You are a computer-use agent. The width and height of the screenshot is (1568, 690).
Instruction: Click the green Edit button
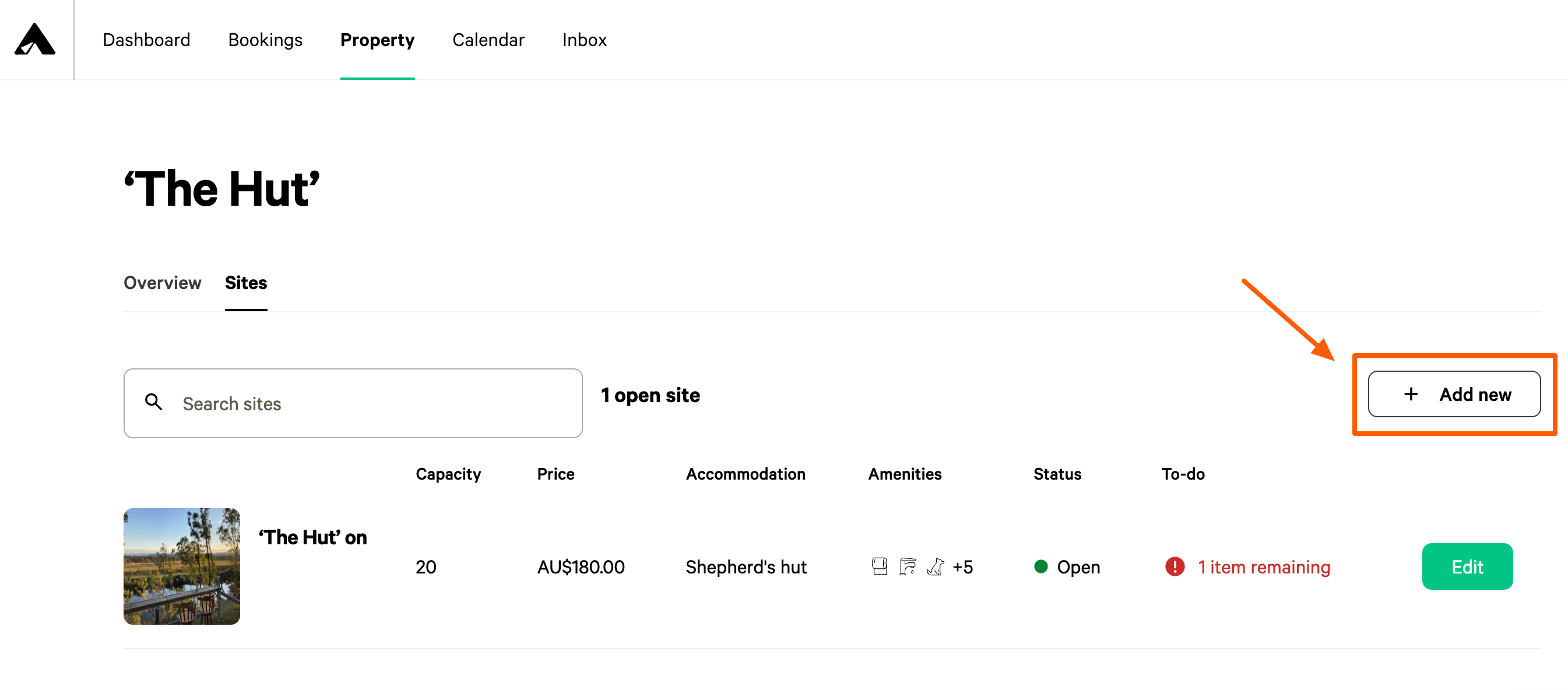(1467, 566)
